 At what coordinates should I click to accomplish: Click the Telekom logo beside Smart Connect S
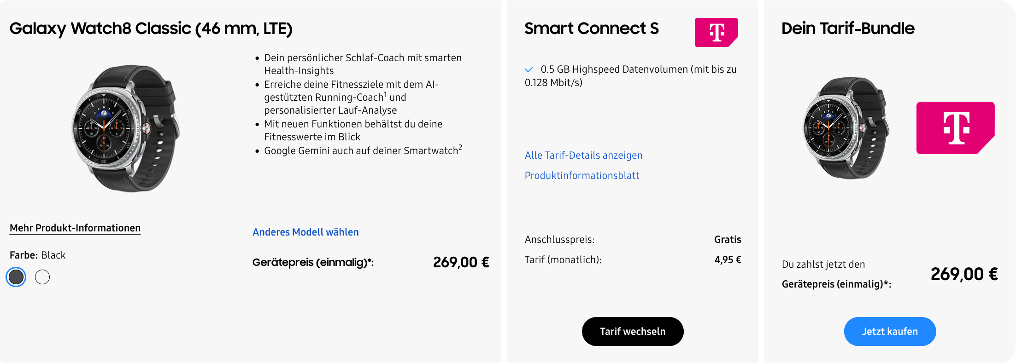coord(716,32)
